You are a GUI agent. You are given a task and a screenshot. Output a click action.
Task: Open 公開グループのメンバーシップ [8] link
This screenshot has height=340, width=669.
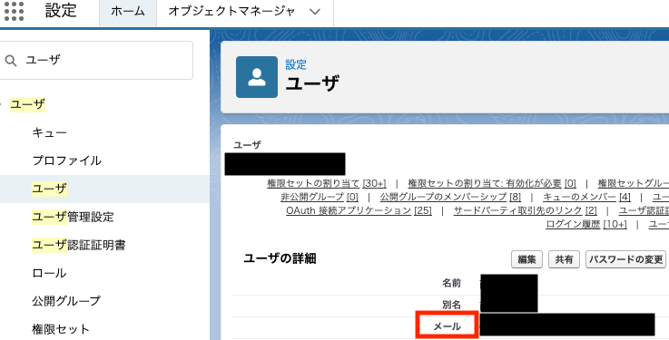pos(450,198)
